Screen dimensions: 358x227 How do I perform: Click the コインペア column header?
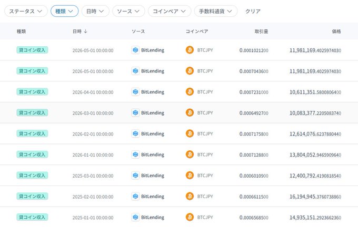(197, 32)
